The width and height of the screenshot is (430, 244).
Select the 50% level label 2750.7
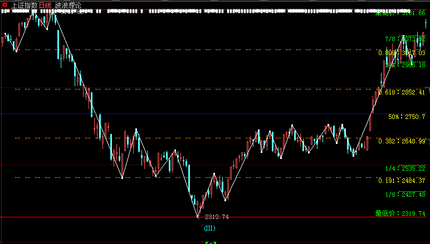click(x=407, y=117)
